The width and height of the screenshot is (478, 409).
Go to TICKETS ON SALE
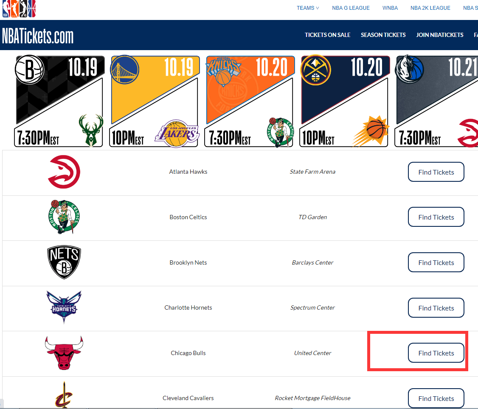[x=327, y=35]
